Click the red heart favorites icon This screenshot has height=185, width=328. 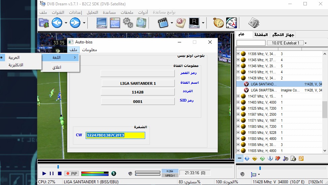pos(278,158)
